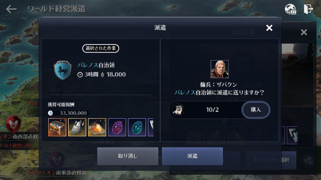Close the background 派遣情報 panel
Screen dimensions: 321x180
[x=304, y=32]
